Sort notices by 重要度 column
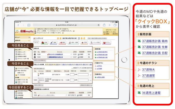The image size is (175, 109). 44,52
